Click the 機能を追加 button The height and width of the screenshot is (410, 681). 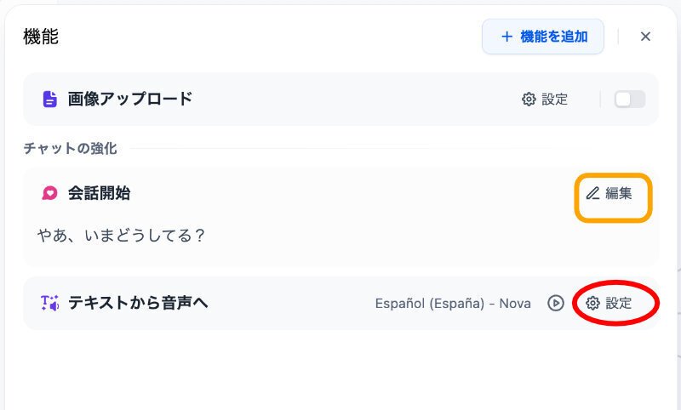pos(543,37)
